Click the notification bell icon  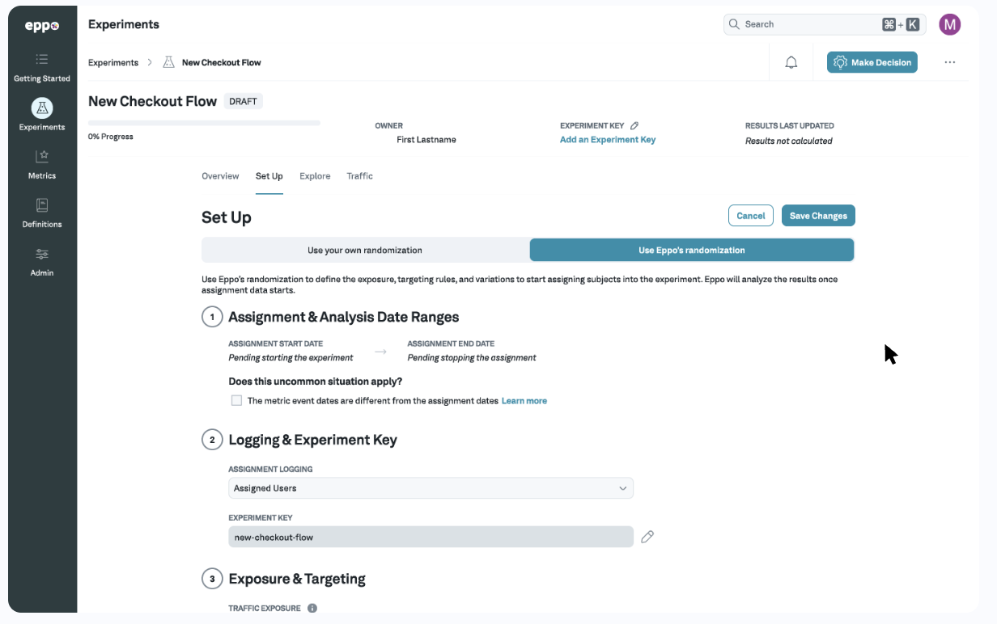coord(791,62)
